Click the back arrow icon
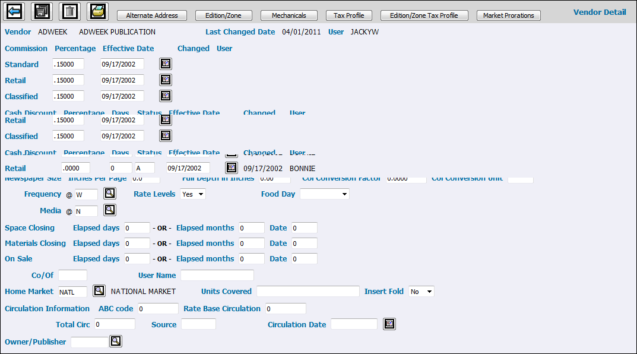637x354 pixels. tap(14, 11)
